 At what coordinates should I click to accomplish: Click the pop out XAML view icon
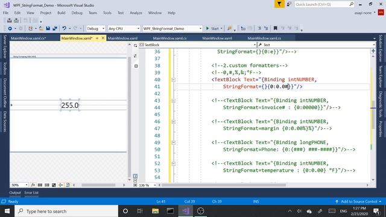(x=135, y=45)
